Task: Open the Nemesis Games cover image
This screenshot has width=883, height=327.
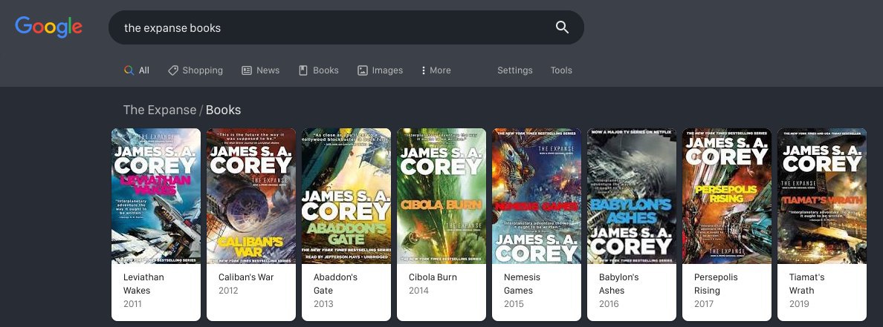Action: pyautogui.click(x=537, y=196)
